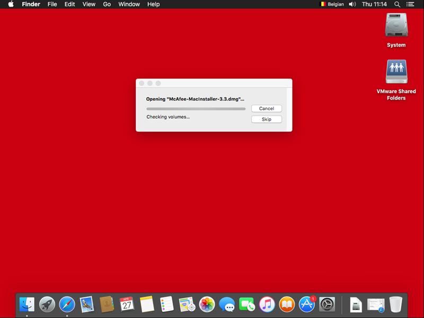Open Reminders from the Dock
424x318 pixels.
(167, 304)
